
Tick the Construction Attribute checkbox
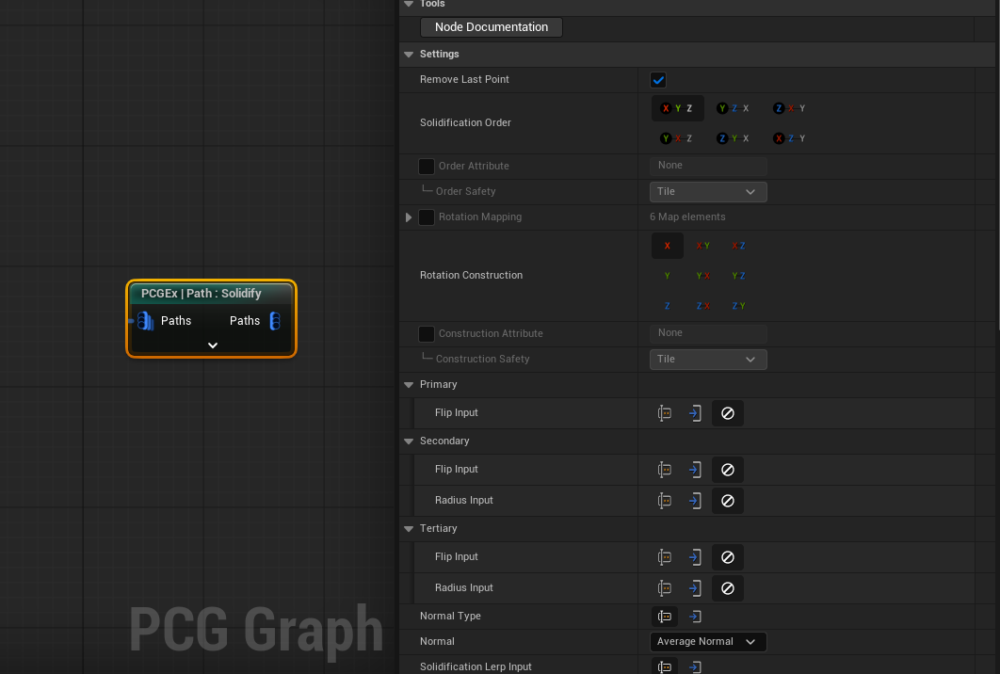tap(427, 334)
